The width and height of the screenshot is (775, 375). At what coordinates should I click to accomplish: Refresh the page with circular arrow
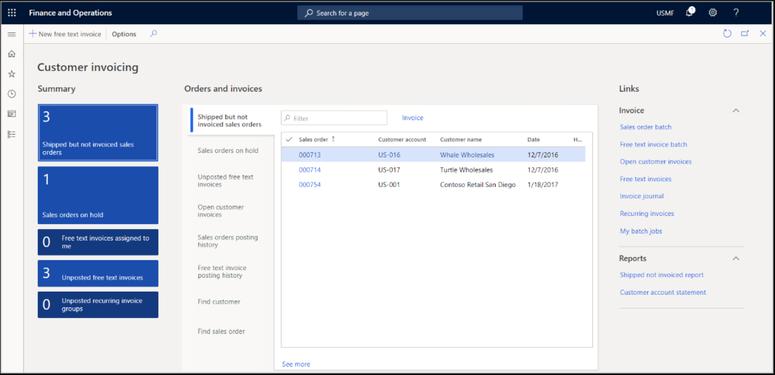click(x=727, y=34)
